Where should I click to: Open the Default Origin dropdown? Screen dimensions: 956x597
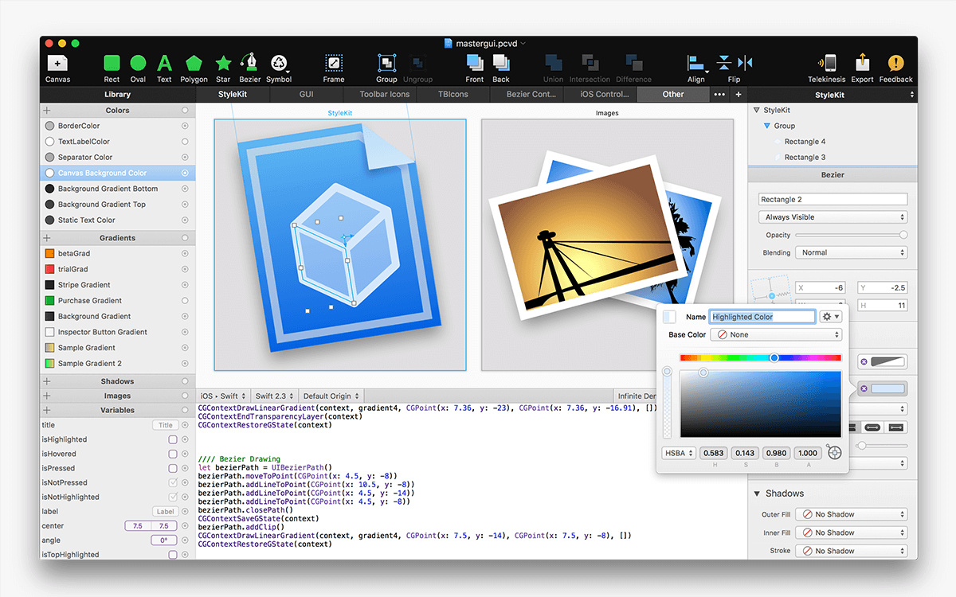point(331,396)
